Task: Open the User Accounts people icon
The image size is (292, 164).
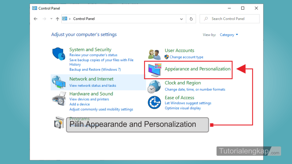Action: pyautogui.click(x=154, y=54)
